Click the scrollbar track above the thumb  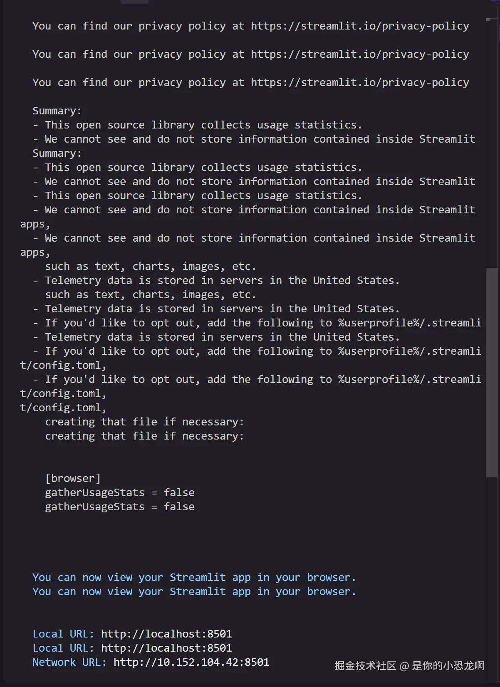coord(492,141)
